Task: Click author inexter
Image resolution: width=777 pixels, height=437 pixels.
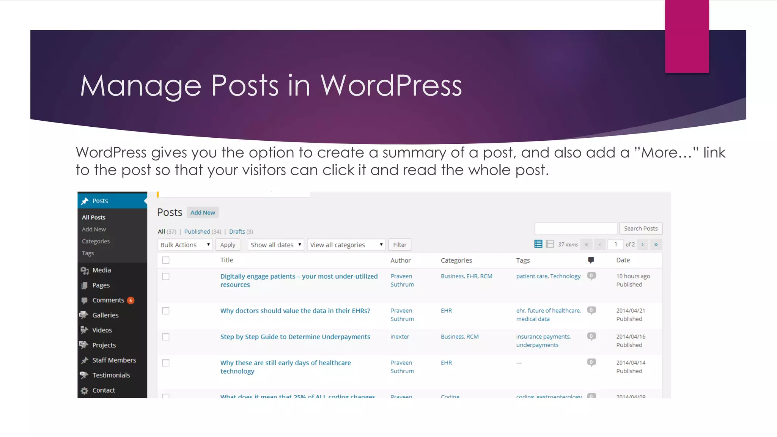Action: [x=400, y=337]
